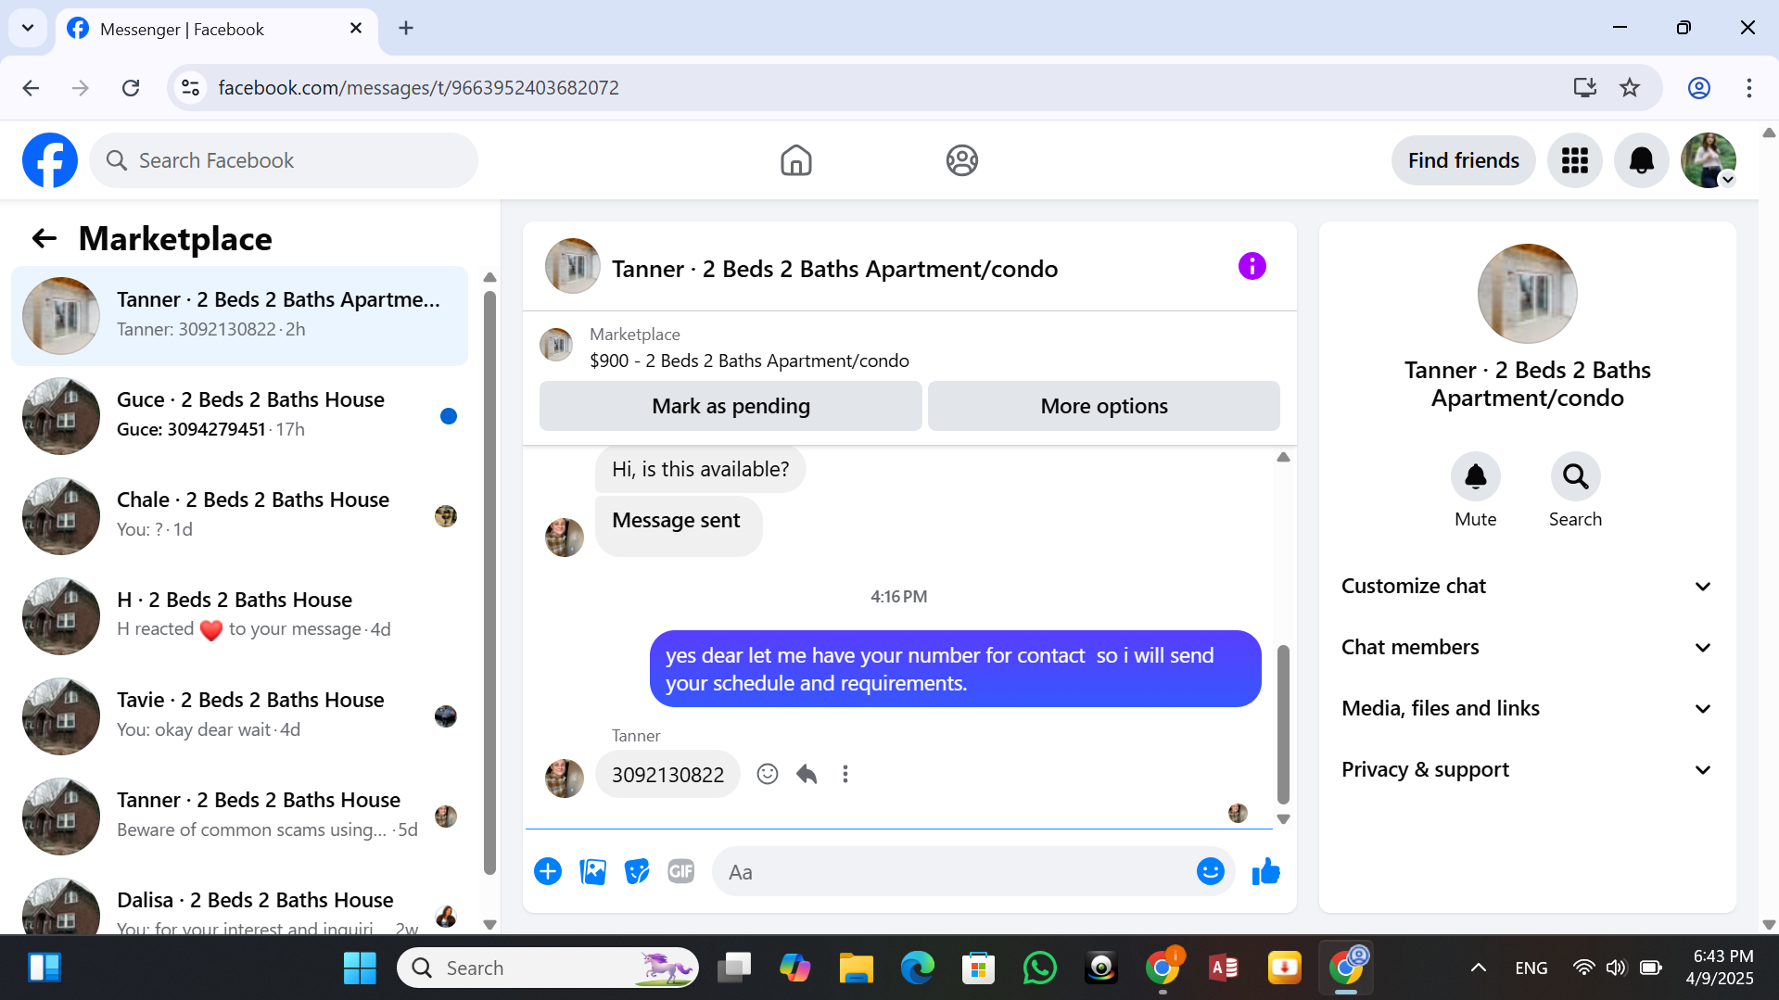Image resolution: width=1779 pixels, height=1000 pixels.
Task: Open WhatsApp from the taskbar
Action: coord(1039,968)
